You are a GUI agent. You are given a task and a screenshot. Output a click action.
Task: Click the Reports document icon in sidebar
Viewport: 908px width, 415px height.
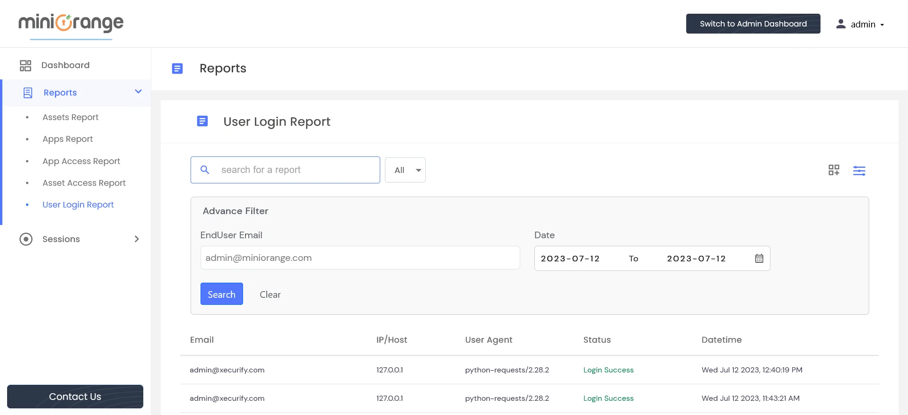pyautogui.click(x=28, y=93)
